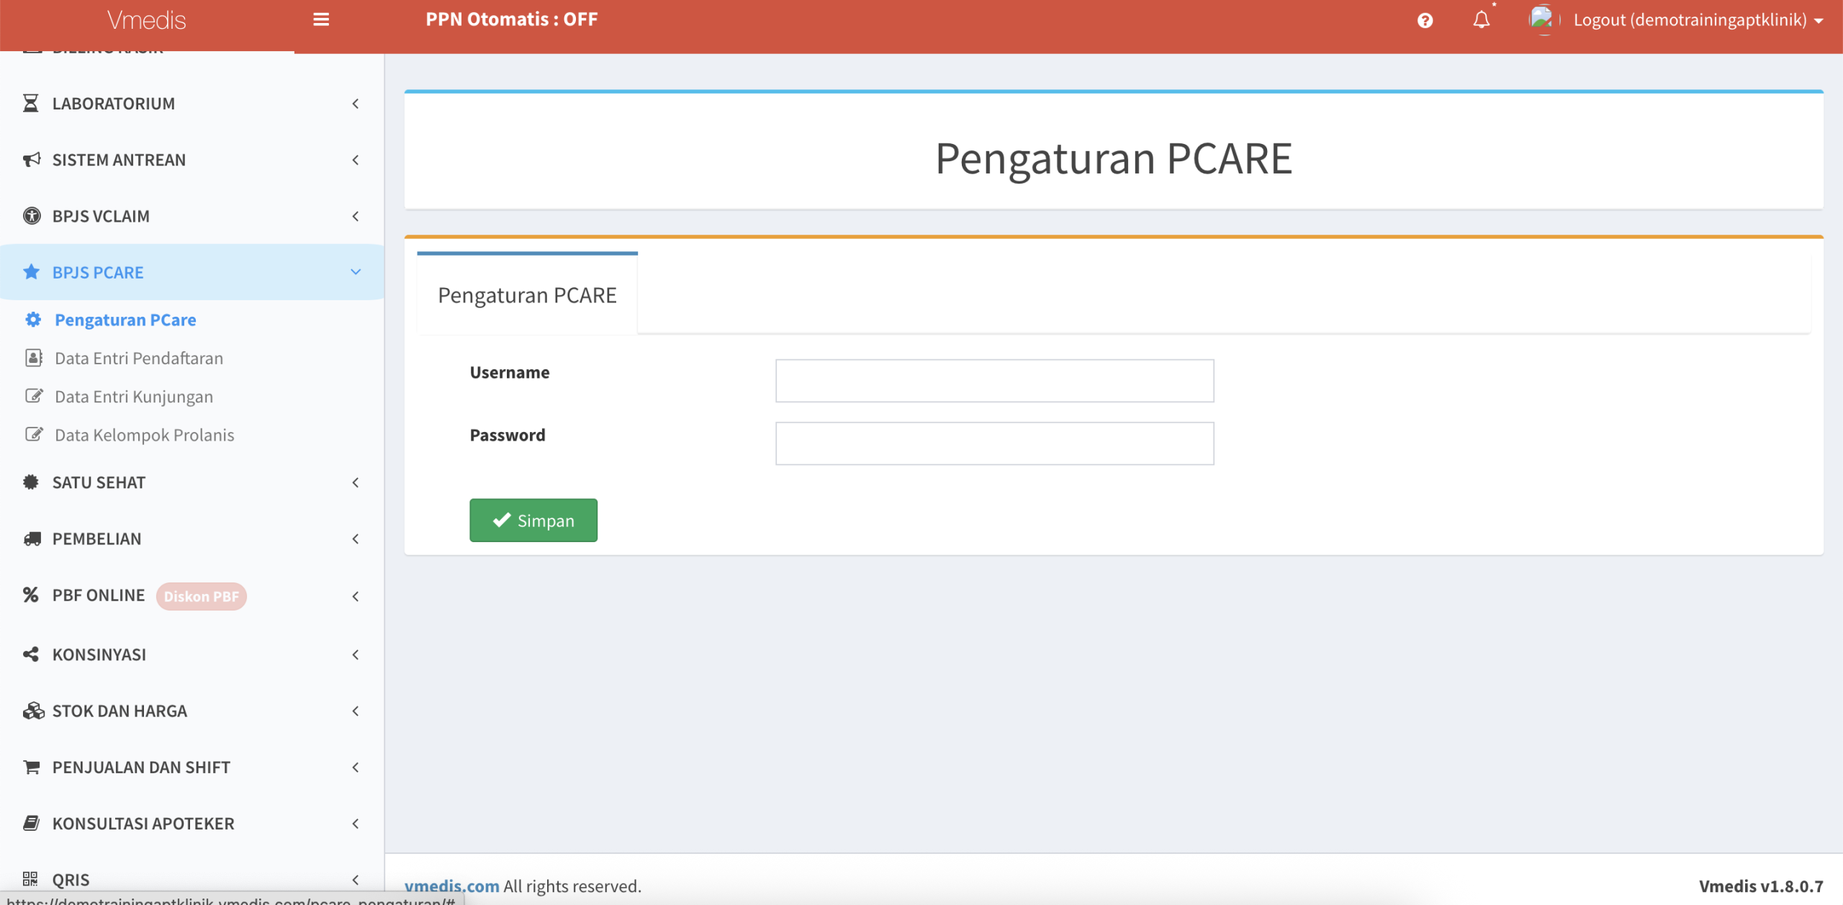Expand the STOK DAN HARGA chevron
The image size is (1843, 905).
click(x=356, y=711)
